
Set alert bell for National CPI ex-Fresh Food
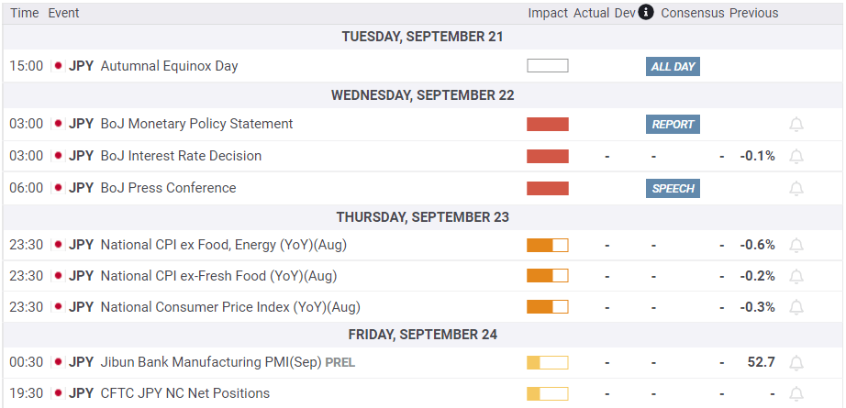pos(796,277)
